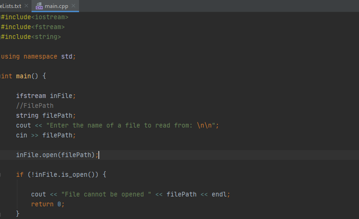The width and height of the screenshot is (359, 219).
Task: Click the inFile.open(filePath); line
Action: click(57, 155)
